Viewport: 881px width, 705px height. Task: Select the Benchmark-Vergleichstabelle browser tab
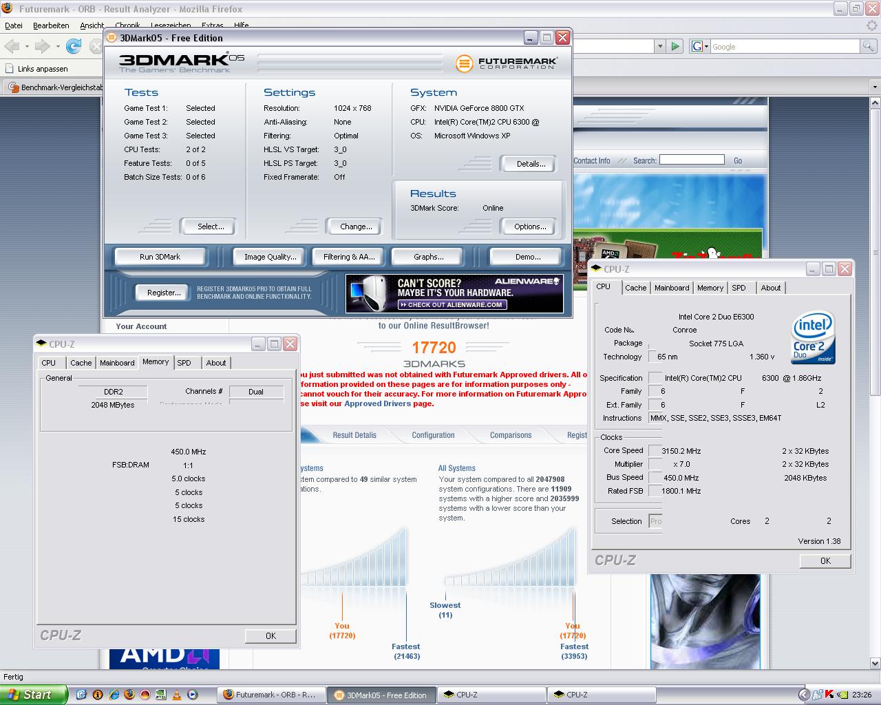54,87
